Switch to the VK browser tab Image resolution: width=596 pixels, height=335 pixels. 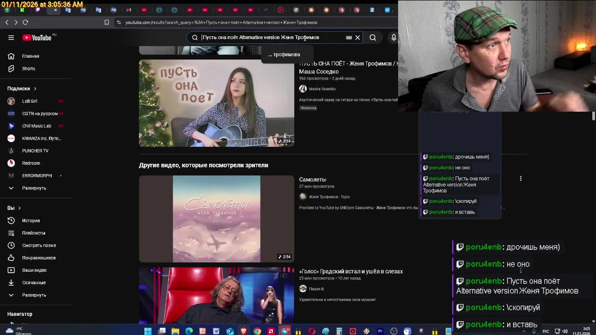[387, 10]
